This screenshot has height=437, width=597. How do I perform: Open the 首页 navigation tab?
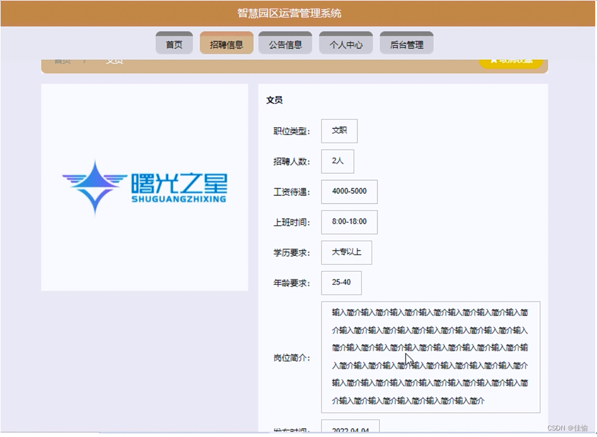point(174,42)
